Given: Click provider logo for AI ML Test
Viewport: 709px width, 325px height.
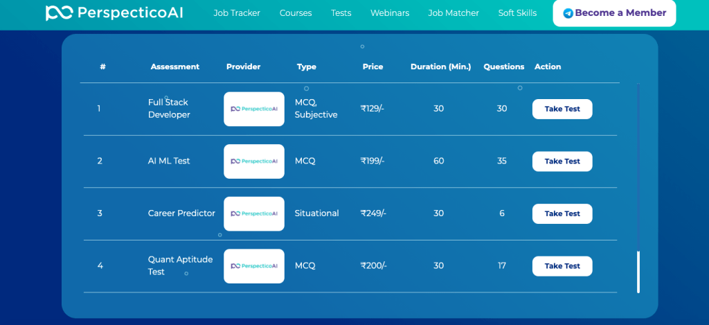Looking at the screenshot, I should pyautogui.click(x=254, y=161).
